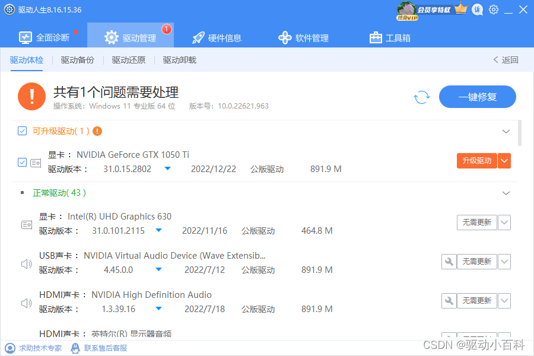Open dropdown arrow beside NVIDIA High Definition Audio 无需更新

pos(504,301)
